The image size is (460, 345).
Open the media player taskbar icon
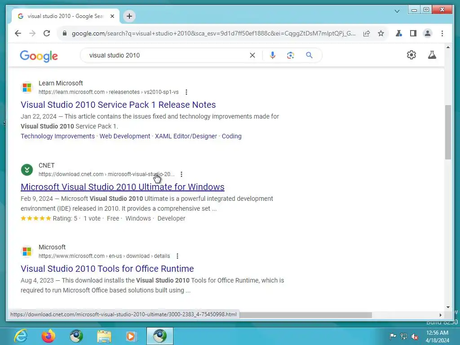click(131, 336)
